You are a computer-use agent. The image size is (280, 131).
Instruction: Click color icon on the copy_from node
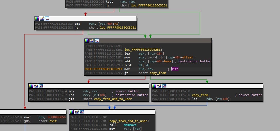(x=154, y=86)
